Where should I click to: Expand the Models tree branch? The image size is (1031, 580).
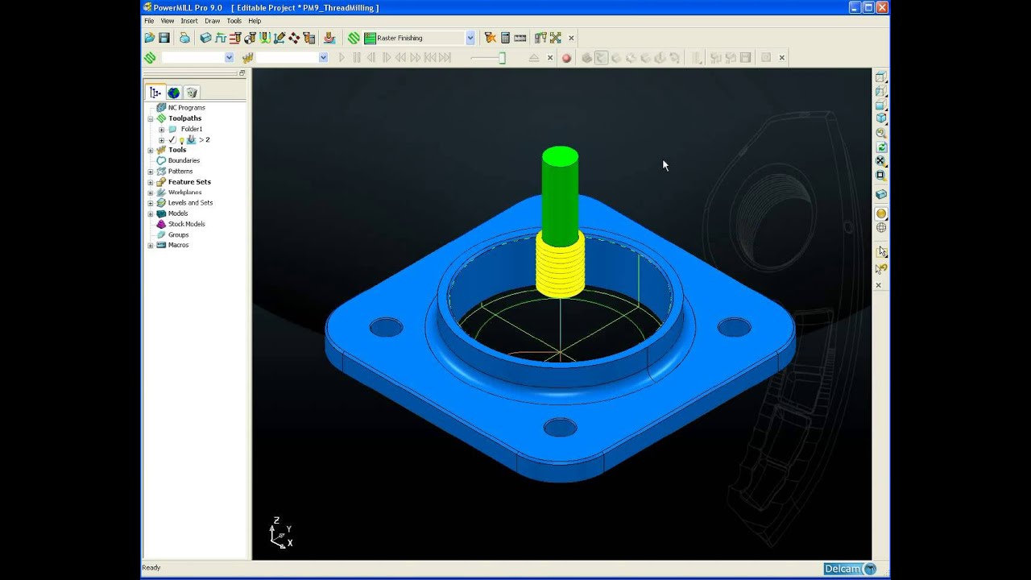tap(151, 213)
